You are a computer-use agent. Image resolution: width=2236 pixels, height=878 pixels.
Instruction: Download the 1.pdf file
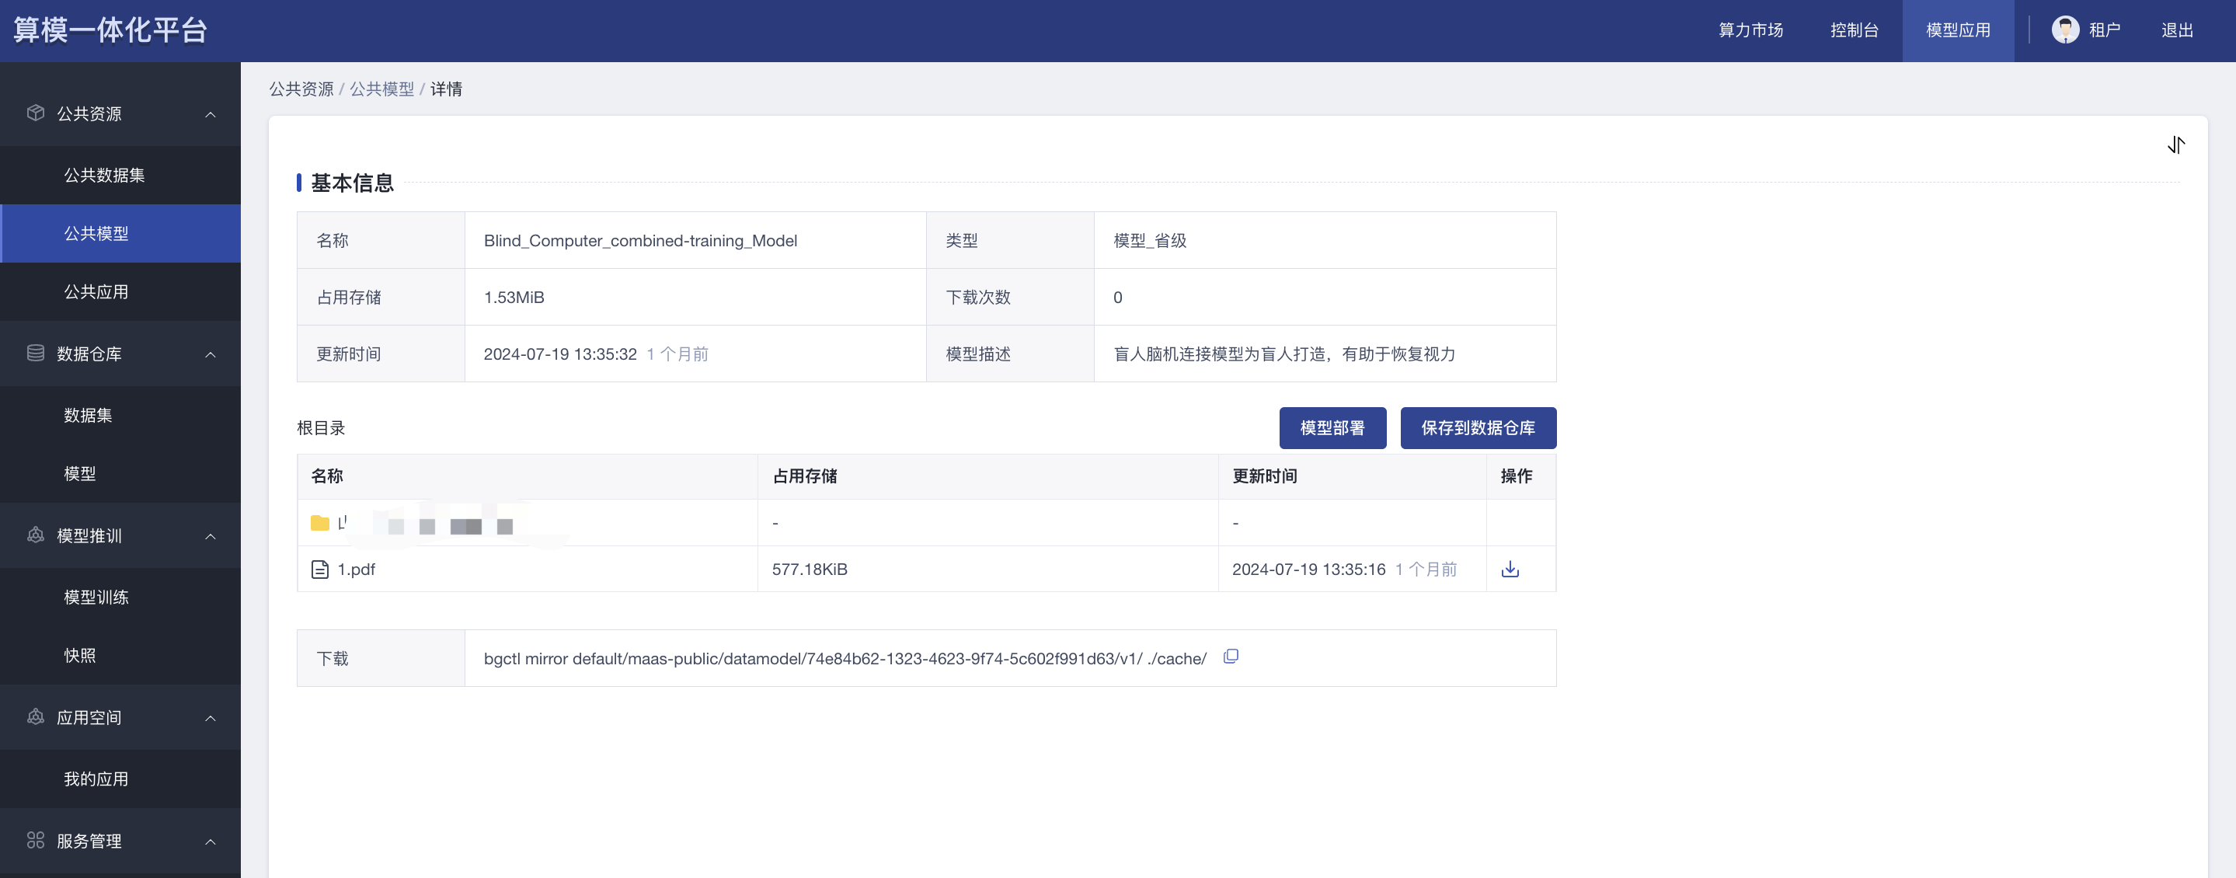[x=1510, y=569]
